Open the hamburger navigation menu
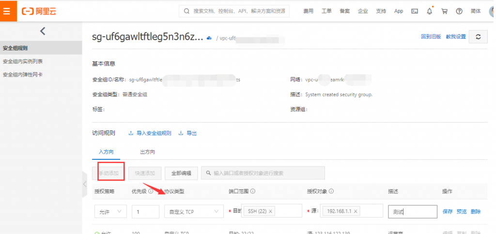This screenshot has width=496, height=234. tap(7, 11)
